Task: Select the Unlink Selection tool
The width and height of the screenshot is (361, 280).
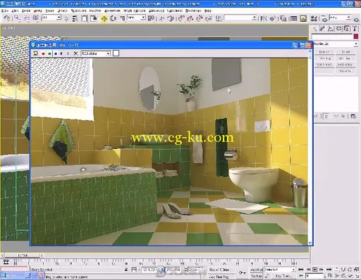Action: 26,18
